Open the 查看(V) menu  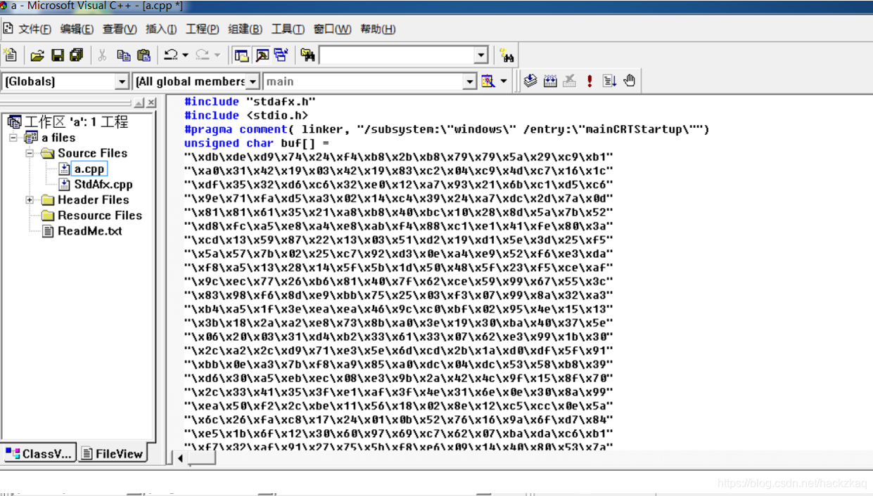click(120, 29)
